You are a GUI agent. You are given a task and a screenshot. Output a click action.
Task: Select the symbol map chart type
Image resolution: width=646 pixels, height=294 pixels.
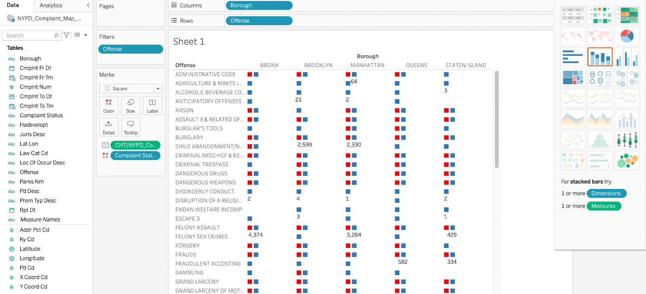point(573,36)
